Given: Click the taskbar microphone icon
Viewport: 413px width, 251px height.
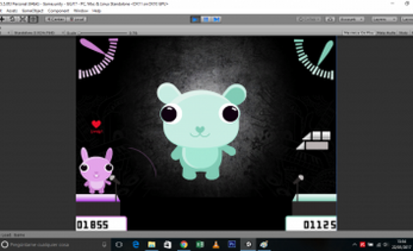Looking at the screenshot, I should [105, 245].
